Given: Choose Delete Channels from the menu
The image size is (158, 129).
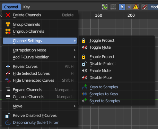Looking at the screenshot, I should [40, 15].
